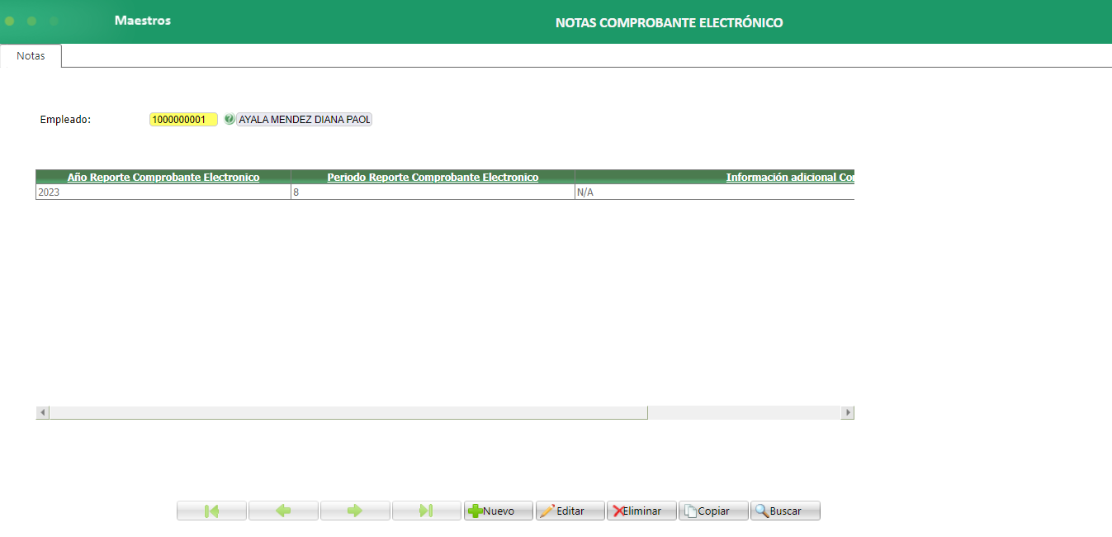Screen dimensions: 1112x537
Task: Click the Notas Comprobante Electrónico title
Action: pos(669,22)
